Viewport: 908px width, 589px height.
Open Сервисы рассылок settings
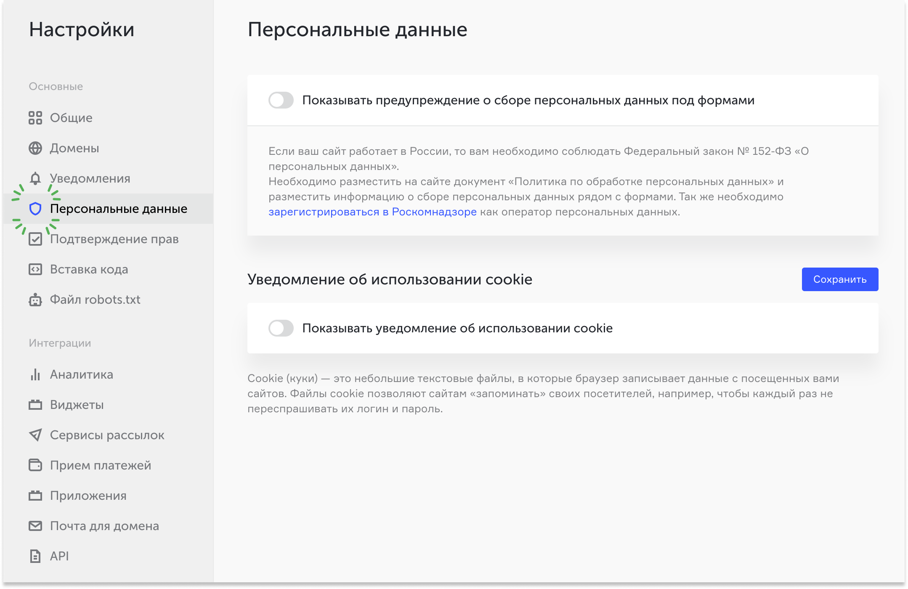108,435
